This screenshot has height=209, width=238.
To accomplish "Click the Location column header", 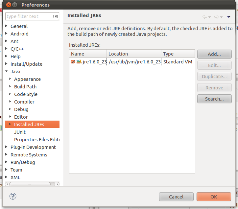I will pyautogui.click(x=134, y=54).
